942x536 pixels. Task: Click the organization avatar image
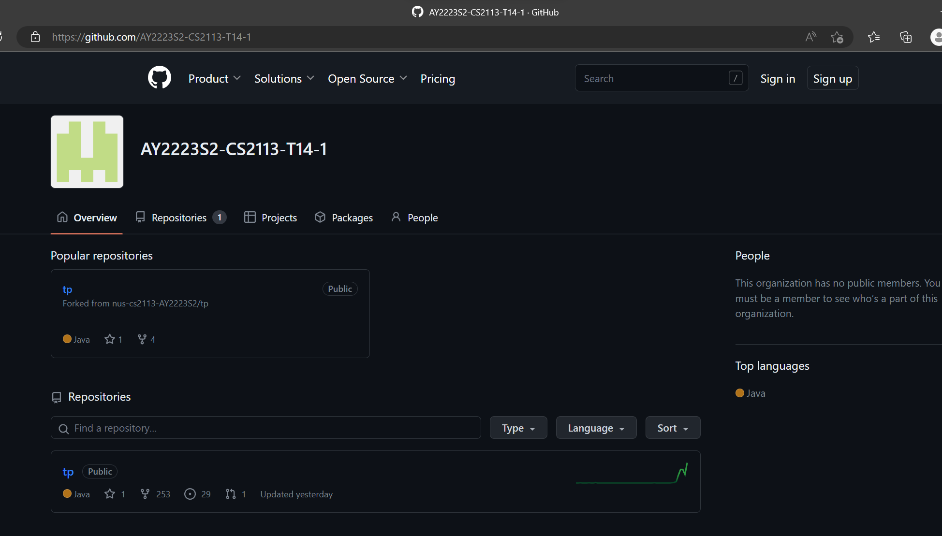click(87, 152)
